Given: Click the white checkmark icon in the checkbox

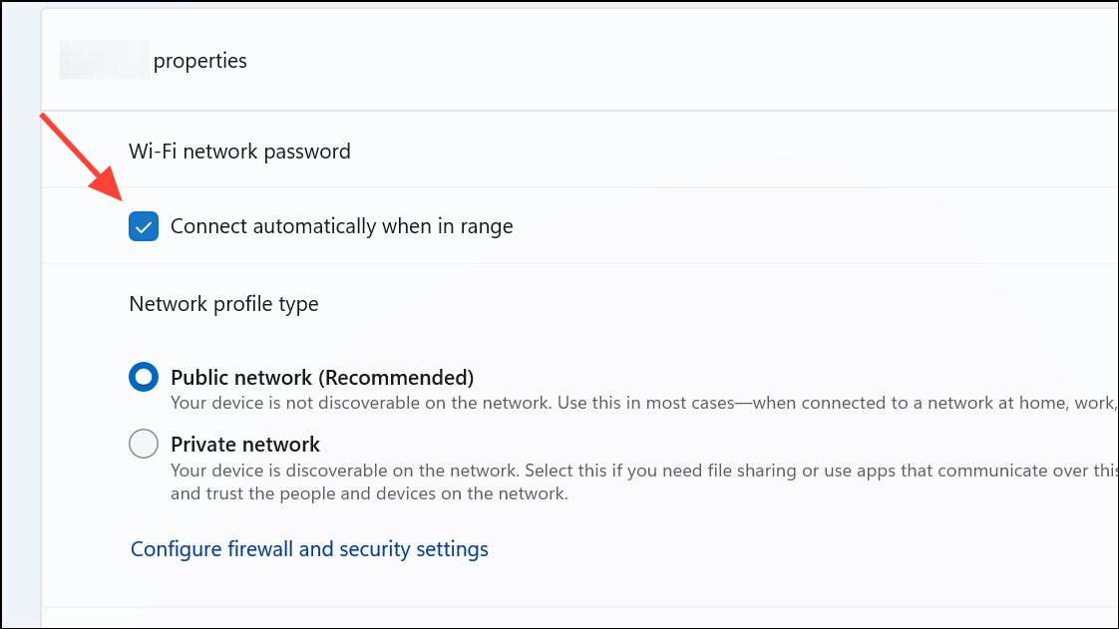Looking at the screenshot, I should (x=144, y=227).
